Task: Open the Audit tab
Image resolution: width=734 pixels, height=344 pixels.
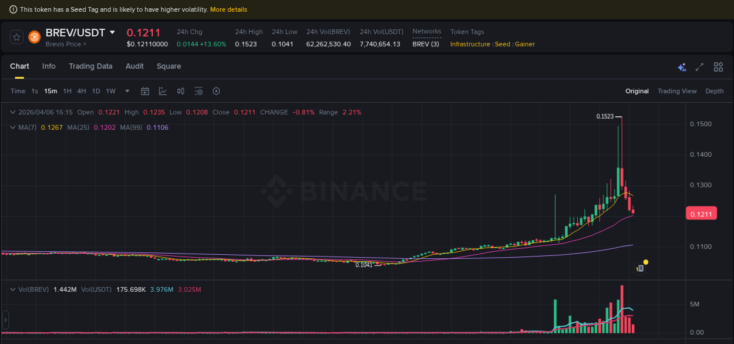Action: [x=134, y=66]
